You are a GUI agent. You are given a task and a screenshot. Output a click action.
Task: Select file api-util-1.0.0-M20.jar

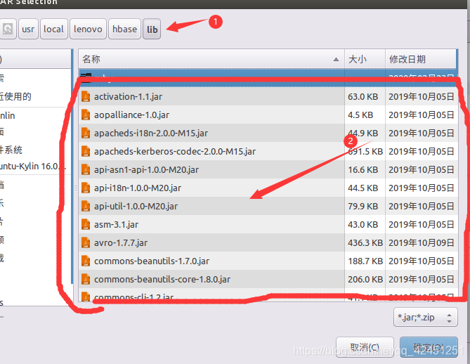(268, 207)
